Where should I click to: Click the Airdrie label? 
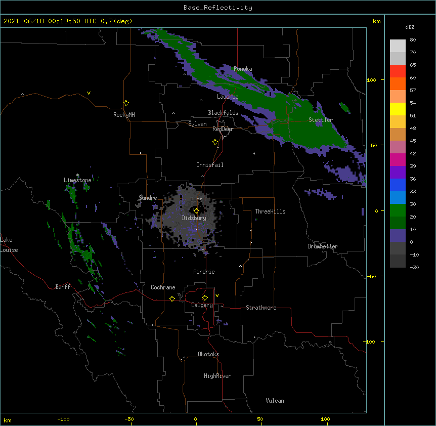(204, 272)
